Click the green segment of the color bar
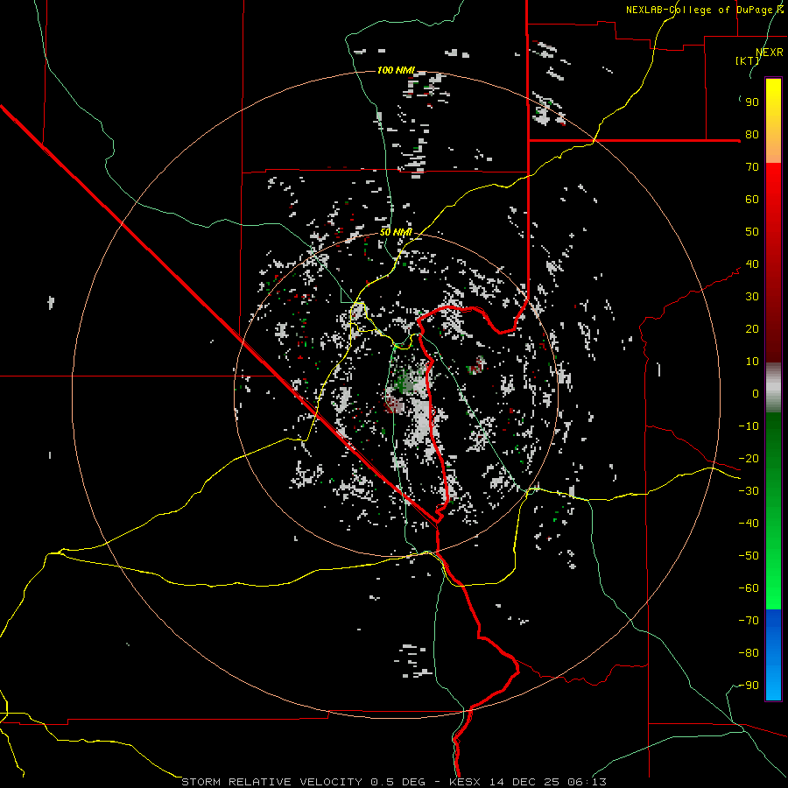This screenshot has height=788, width=788. click(x=773, y=510)
